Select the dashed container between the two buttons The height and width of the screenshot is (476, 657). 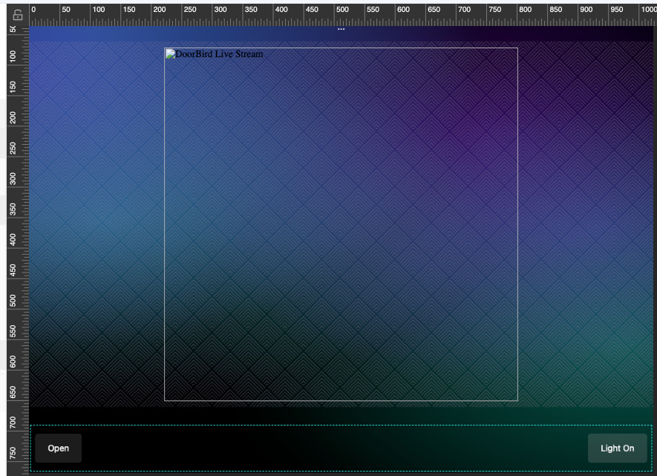334,448
